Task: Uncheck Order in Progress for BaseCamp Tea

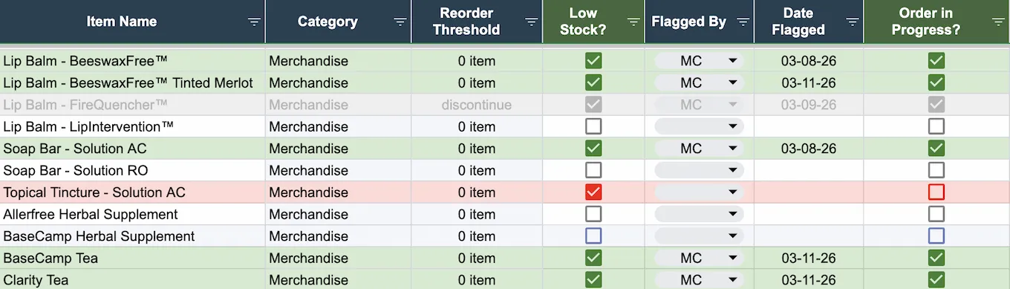Action: 936,258
